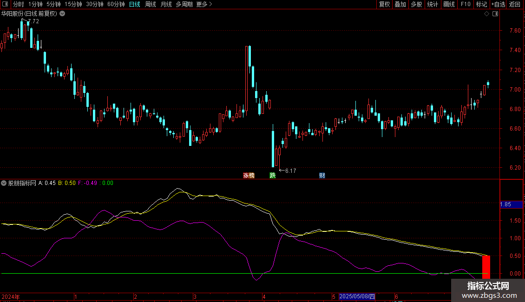Click the green 跌 marker icon
The height and width of the screenshot is (302, 525).
(272, 176)
